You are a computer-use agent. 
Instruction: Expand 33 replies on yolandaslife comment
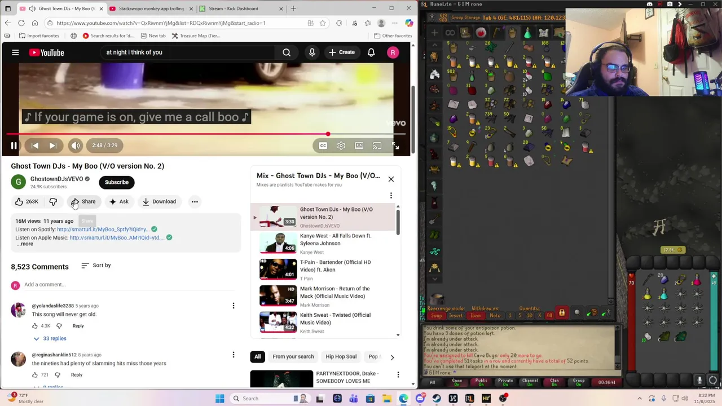pos(50,338)
